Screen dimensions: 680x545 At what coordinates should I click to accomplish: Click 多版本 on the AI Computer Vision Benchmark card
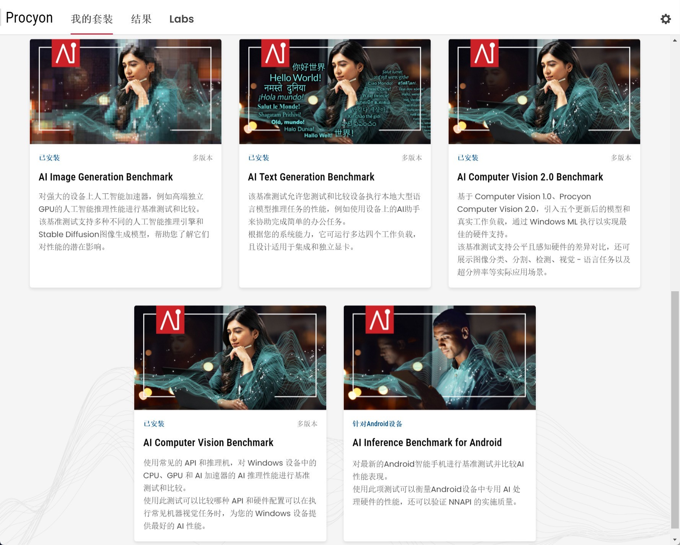307,424
